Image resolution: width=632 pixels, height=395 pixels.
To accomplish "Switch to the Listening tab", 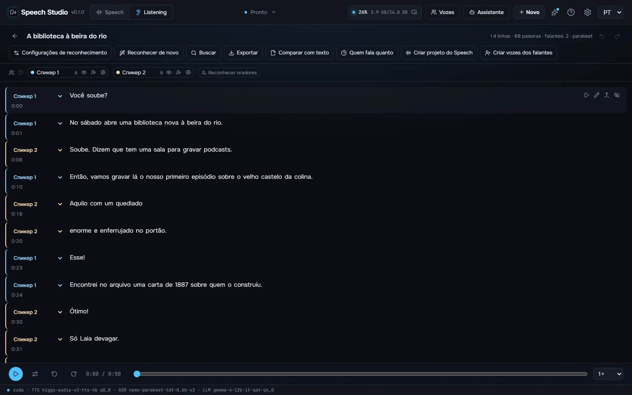I will coord(151,12).
